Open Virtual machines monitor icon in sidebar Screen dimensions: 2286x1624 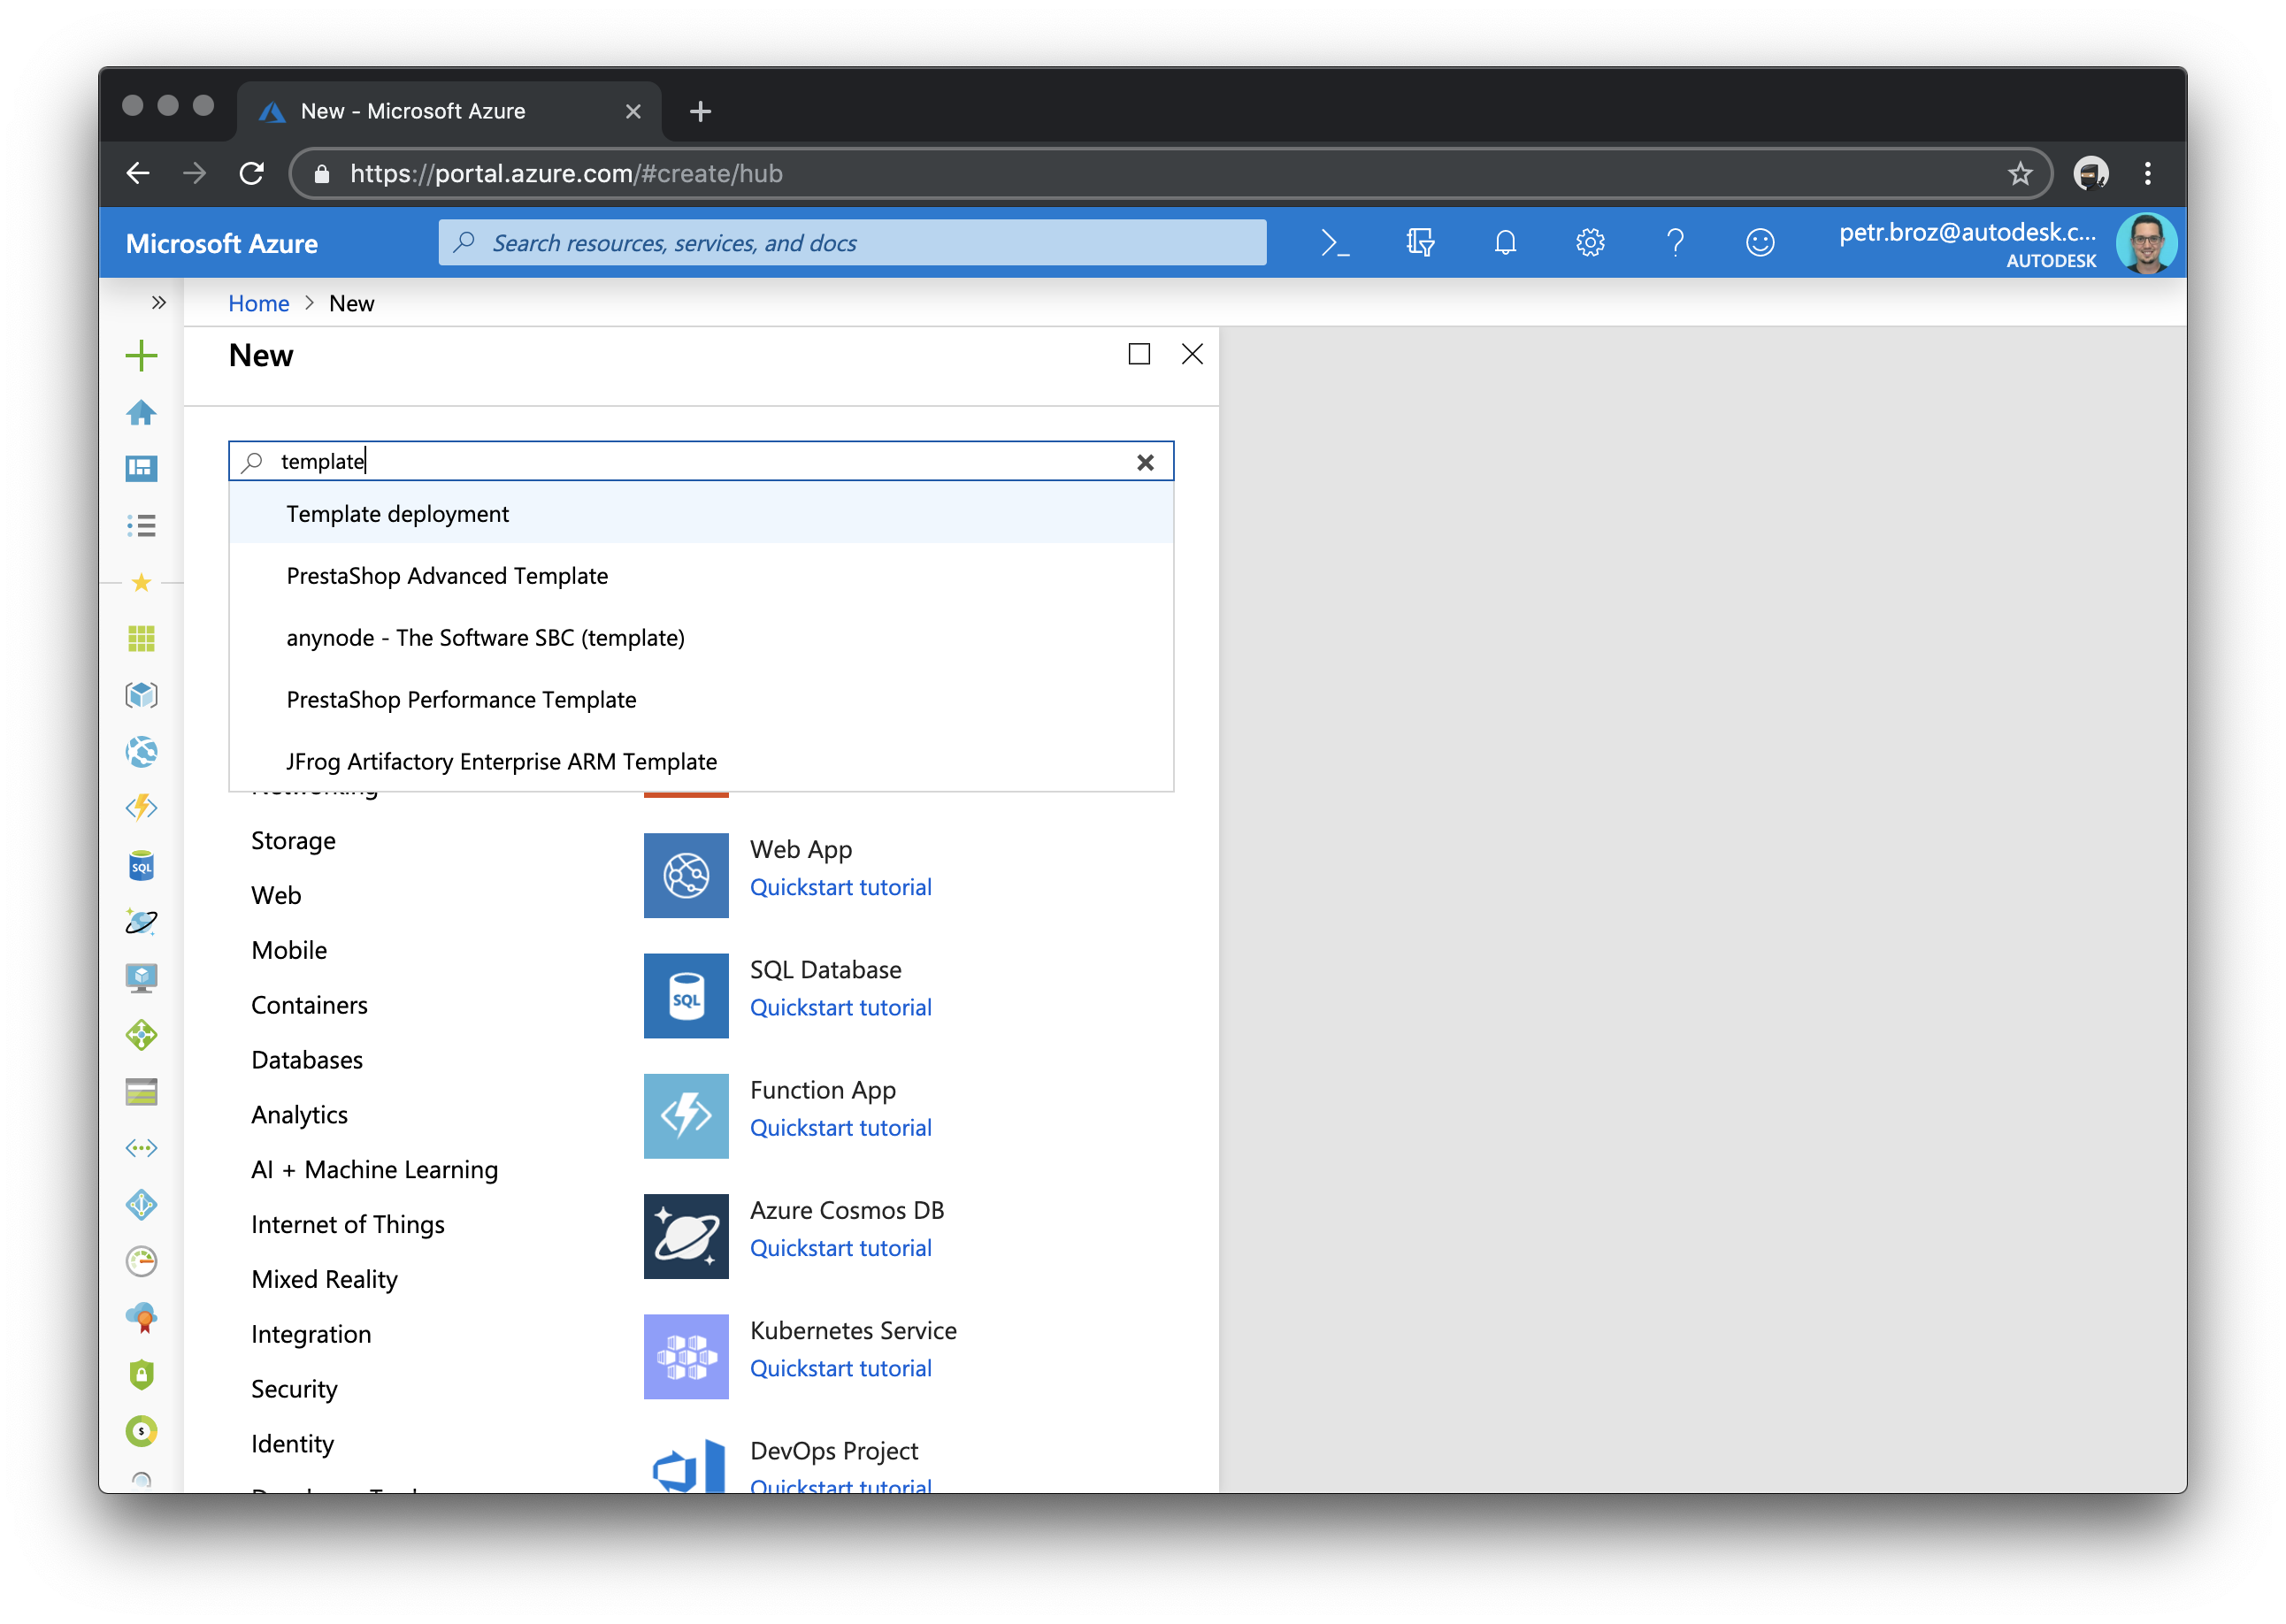(141, 978)
